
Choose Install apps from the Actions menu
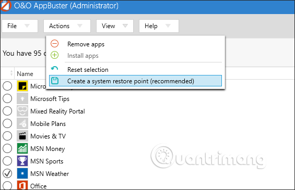[x=135, y=56]
